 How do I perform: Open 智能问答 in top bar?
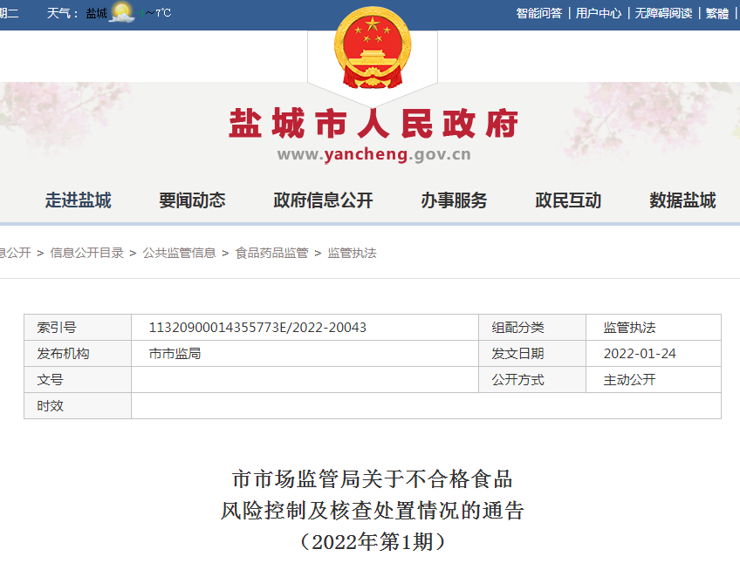(x=538, y=13)
